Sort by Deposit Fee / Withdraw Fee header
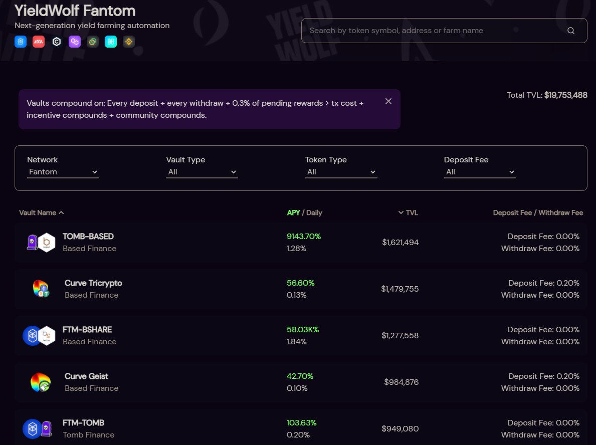The image size is (596, 445). 538,213
